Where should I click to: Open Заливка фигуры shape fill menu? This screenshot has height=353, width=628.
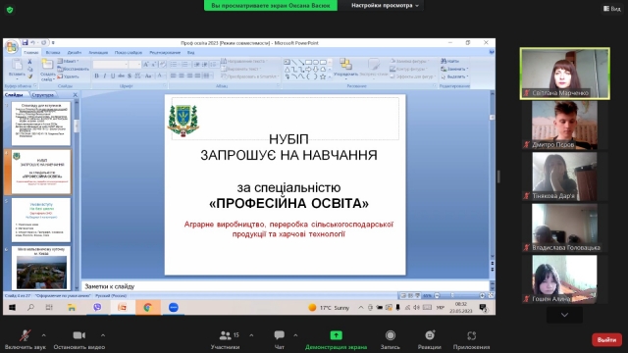410,61
